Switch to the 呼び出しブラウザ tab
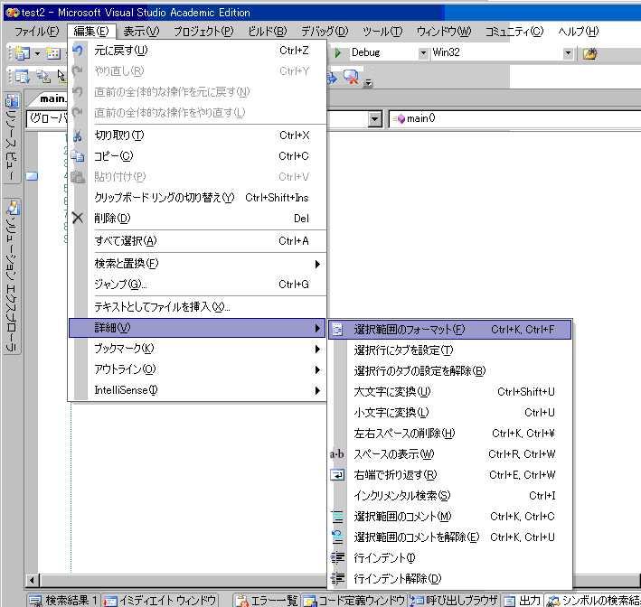 pos(454,600)
